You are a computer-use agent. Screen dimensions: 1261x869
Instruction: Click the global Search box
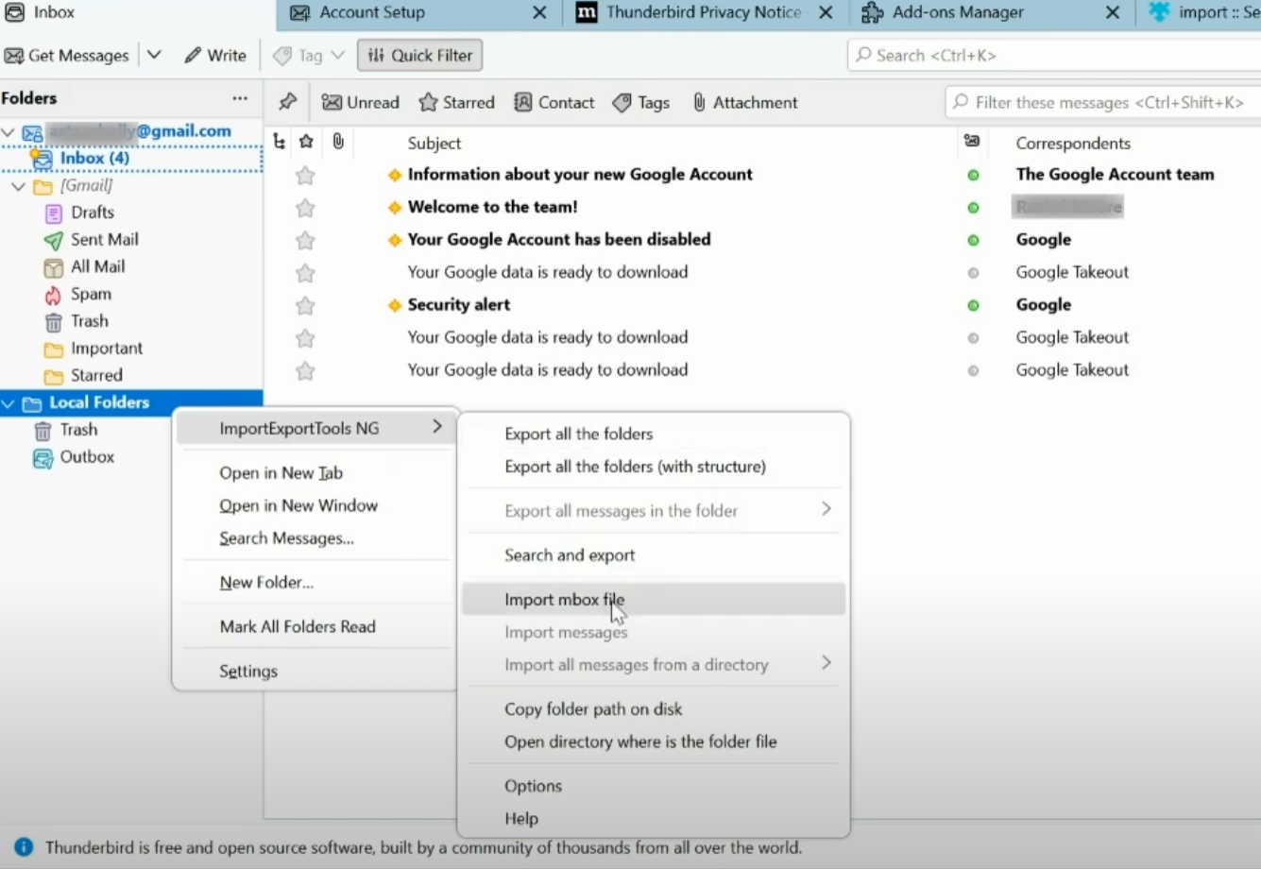[x=1054, y=56]
